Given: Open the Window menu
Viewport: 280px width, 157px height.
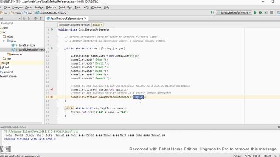Looking at the screenshot, I should [x=96, y=7].
